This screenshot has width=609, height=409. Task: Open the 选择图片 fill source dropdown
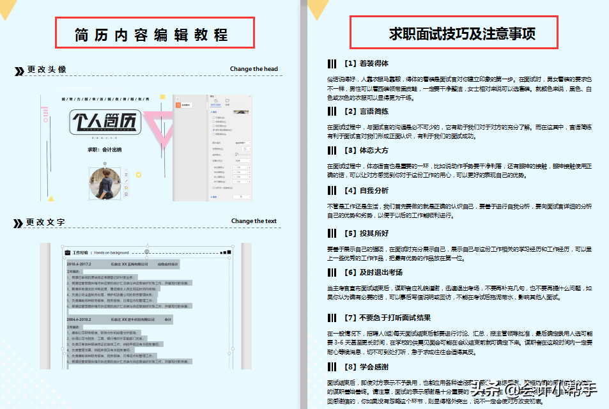click(x=242, y=143)
